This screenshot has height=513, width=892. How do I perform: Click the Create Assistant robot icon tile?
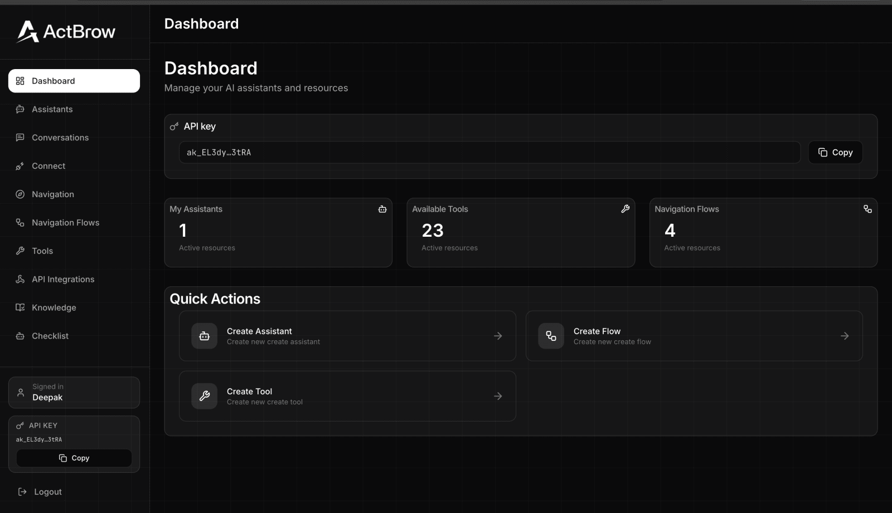[x=205, y=336]
